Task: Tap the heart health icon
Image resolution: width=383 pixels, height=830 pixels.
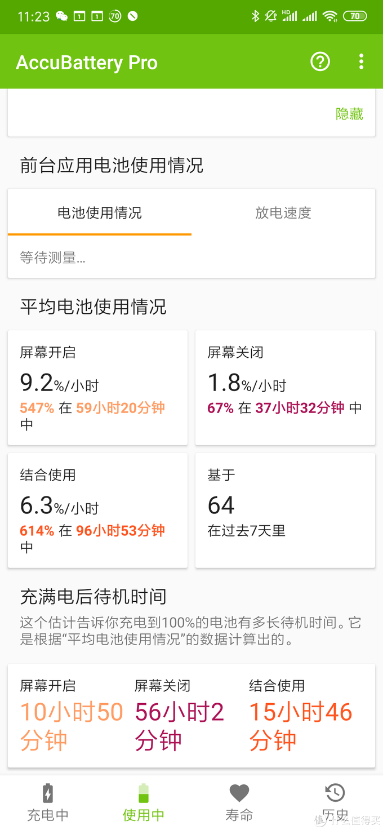Action: tap(239, 793)
